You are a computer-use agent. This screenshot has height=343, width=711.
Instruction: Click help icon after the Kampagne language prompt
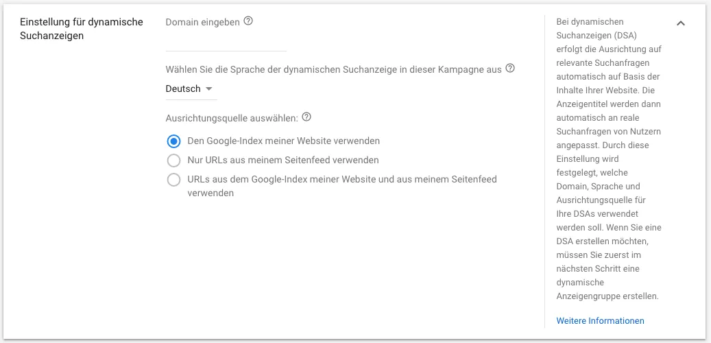[510, 69]
